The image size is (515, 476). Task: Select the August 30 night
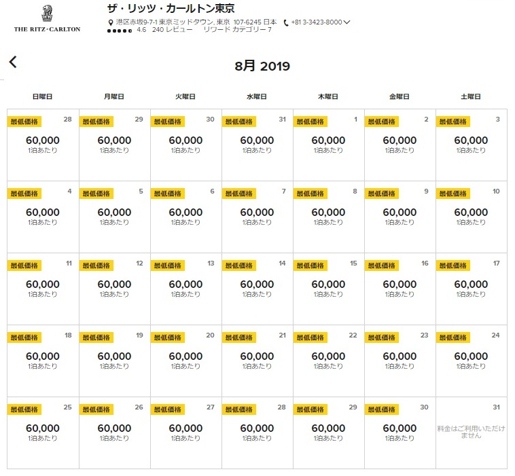tap(399, 433)
